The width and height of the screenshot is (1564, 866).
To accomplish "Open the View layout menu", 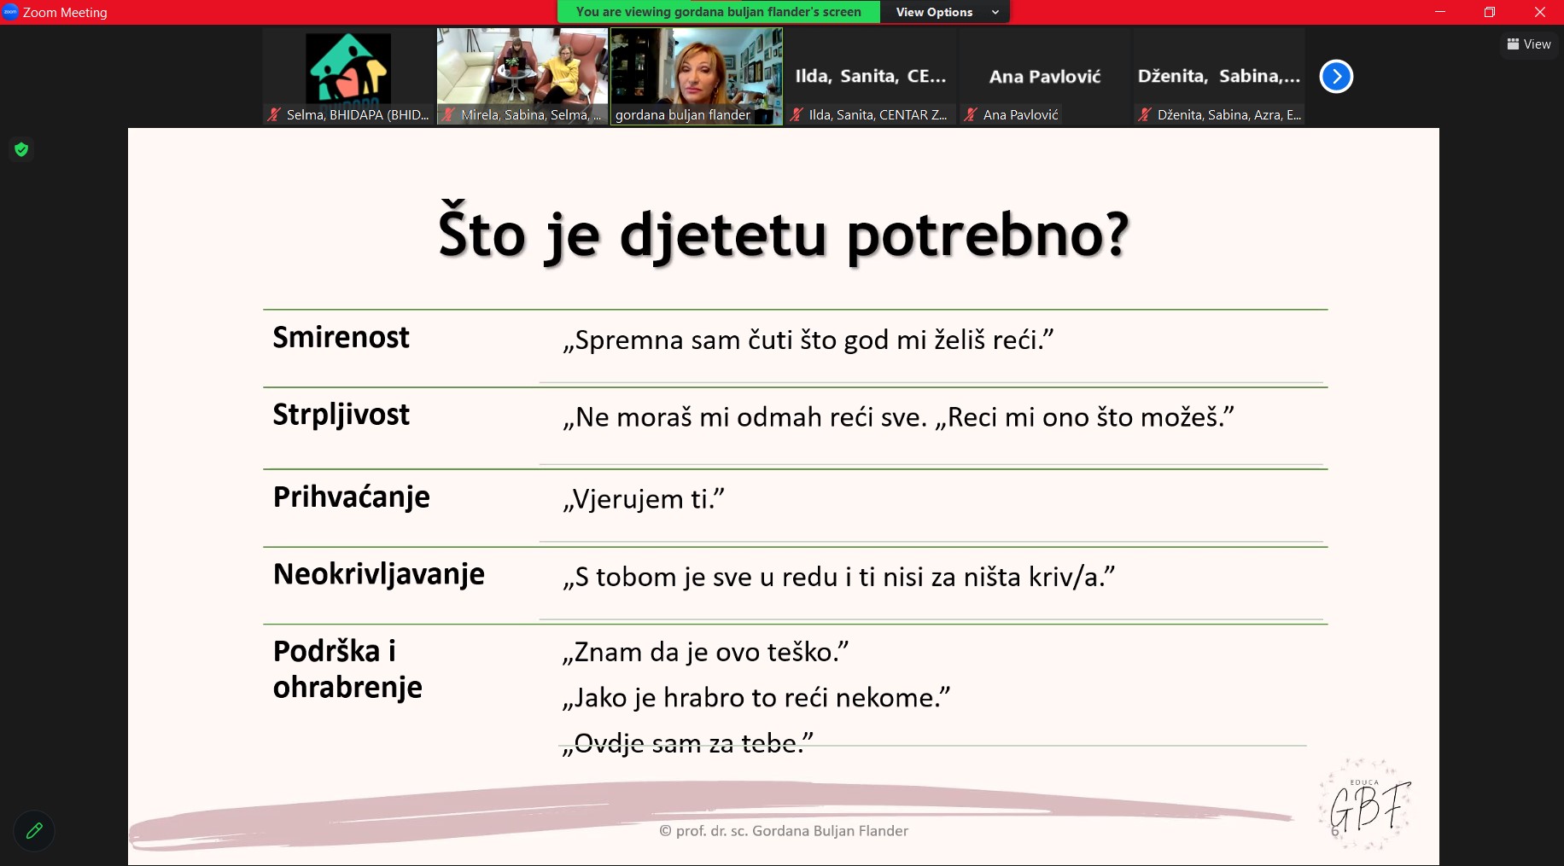I will (1529, 44).
